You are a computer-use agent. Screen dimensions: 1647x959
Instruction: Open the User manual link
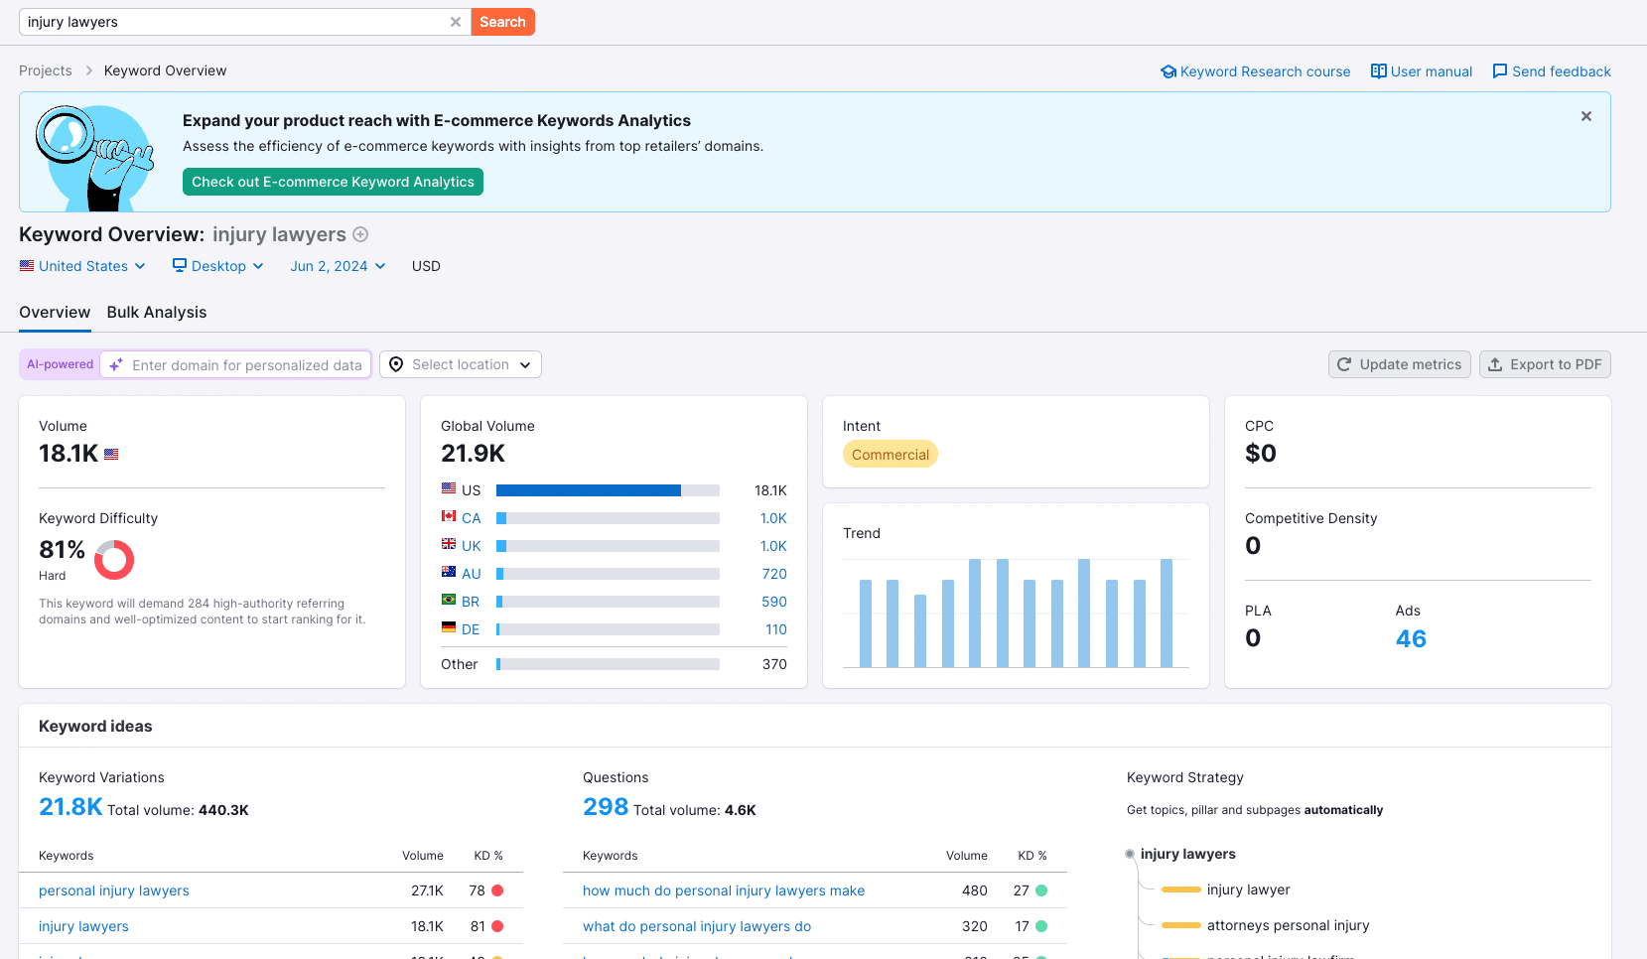pos(1431,71)
